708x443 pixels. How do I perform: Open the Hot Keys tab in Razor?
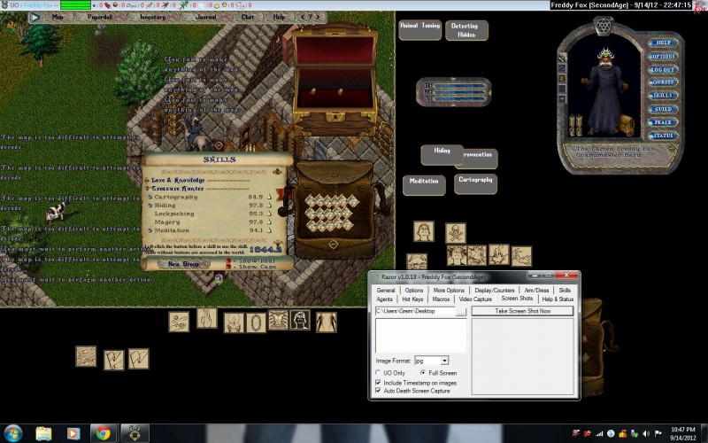tap(412, 299)
